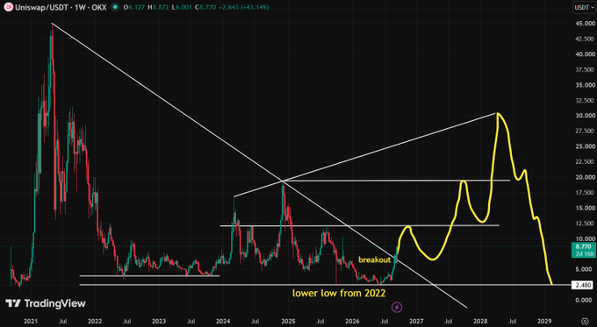Click the 2023 time axis label
The image size is (597, 327).
tap(159, 321)
